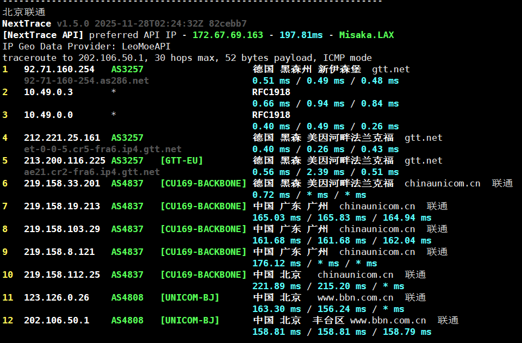This screenshot has width=522, height=343.
Task: Click hop 3 IP 10.49.0.0
Action: [48, 115]
